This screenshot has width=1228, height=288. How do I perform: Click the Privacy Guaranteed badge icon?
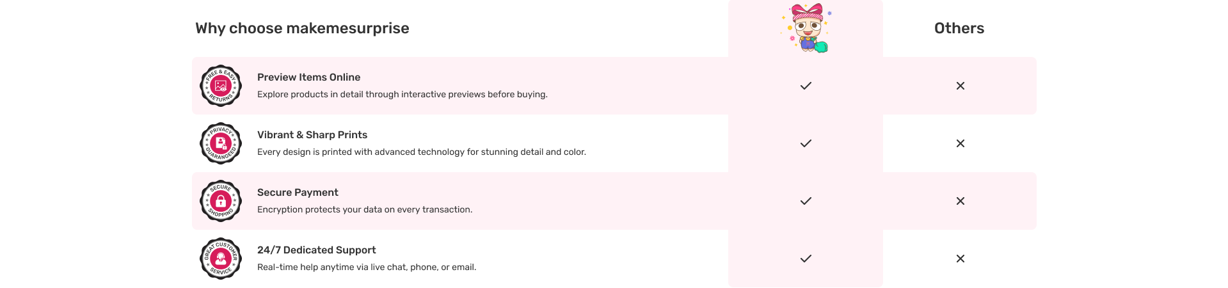[221, 143]
